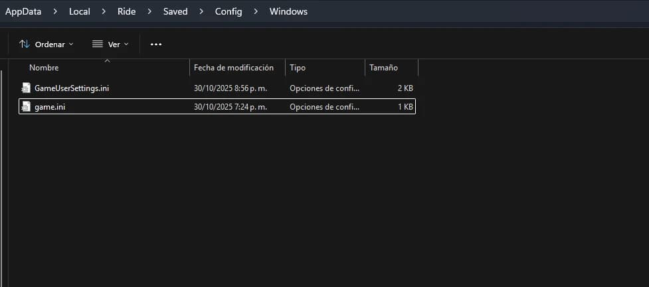This screenshot has width=649, height=287.
Task: Open the Ordenar sort dropdown
Action: 46,45
